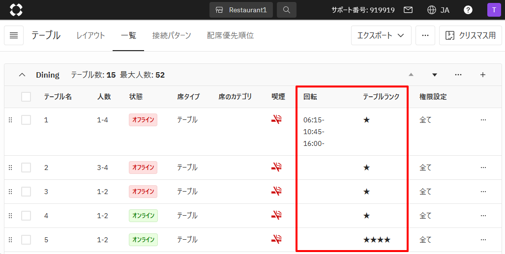
Task: Click drag handle for table 4
Action: click(10, 216)
